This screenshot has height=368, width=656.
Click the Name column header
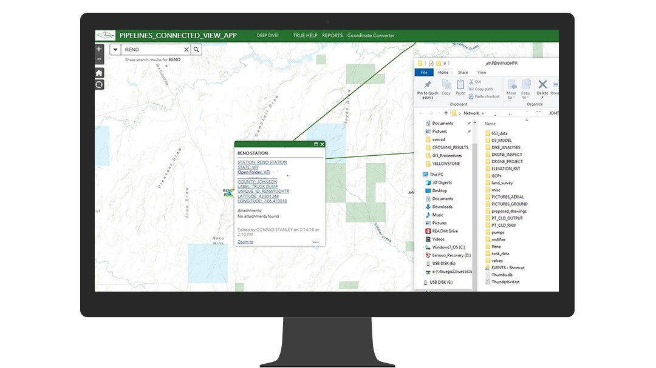490,124
